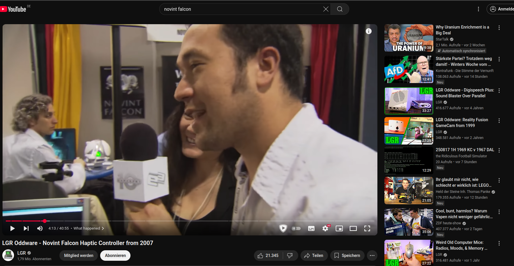Open options for the Uranium Enrichment video
The image size is (514, 266).
pos(499,28)
